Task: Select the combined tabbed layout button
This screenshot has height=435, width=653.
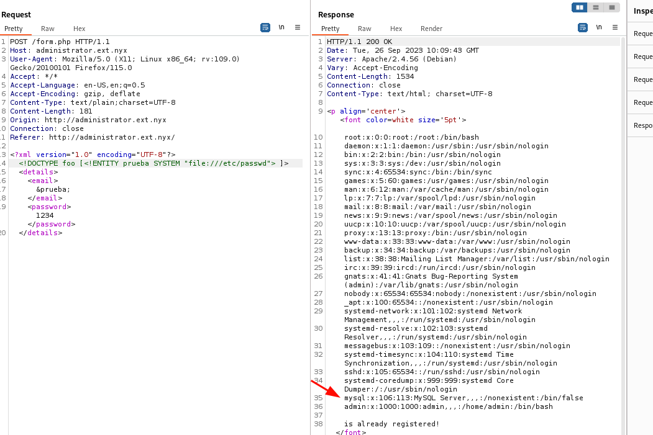Action: tap(612, 7)
